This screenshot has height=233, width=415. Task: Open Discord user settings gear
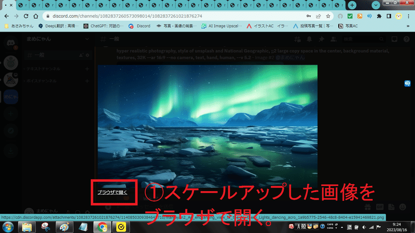tap(87, 212)
